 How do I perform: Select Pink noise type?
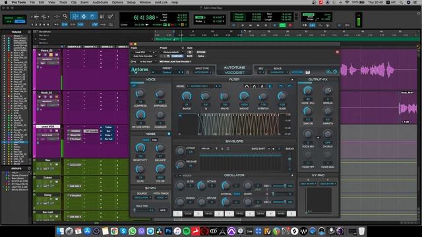154,140
